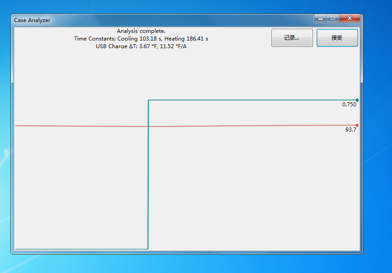Image resolution: width=392 pixels, height=273 pixels.
Task: Click the 接受 accept button
Action: coord(337,38)
